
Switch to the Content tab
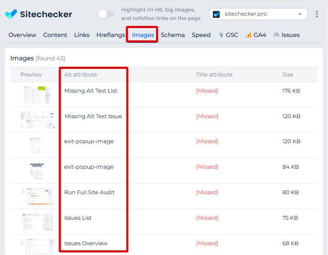pyautogui.click(x=55, y=35)
